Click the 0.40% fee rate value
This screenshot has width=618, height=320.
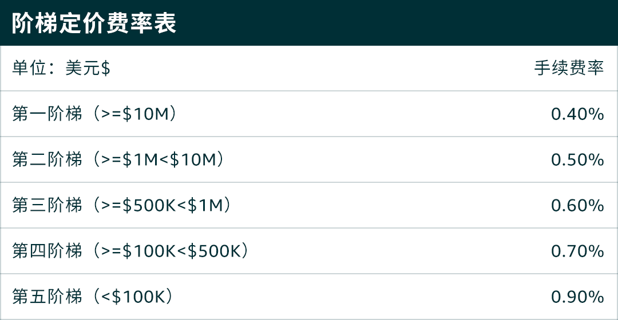pos(577,114)
